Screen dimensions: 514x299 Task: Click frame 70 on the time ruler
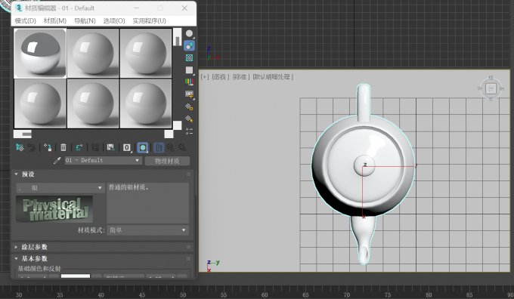click(346, 294)
